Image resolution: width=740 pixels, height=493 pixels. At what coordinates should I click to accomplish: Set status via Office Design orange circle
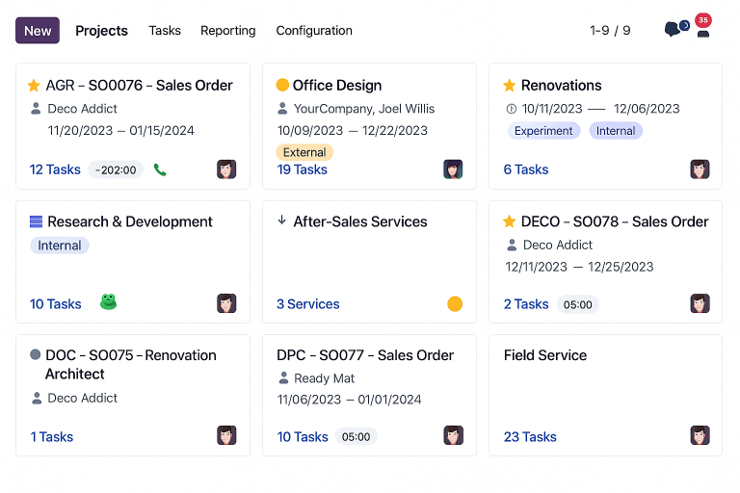282,85
